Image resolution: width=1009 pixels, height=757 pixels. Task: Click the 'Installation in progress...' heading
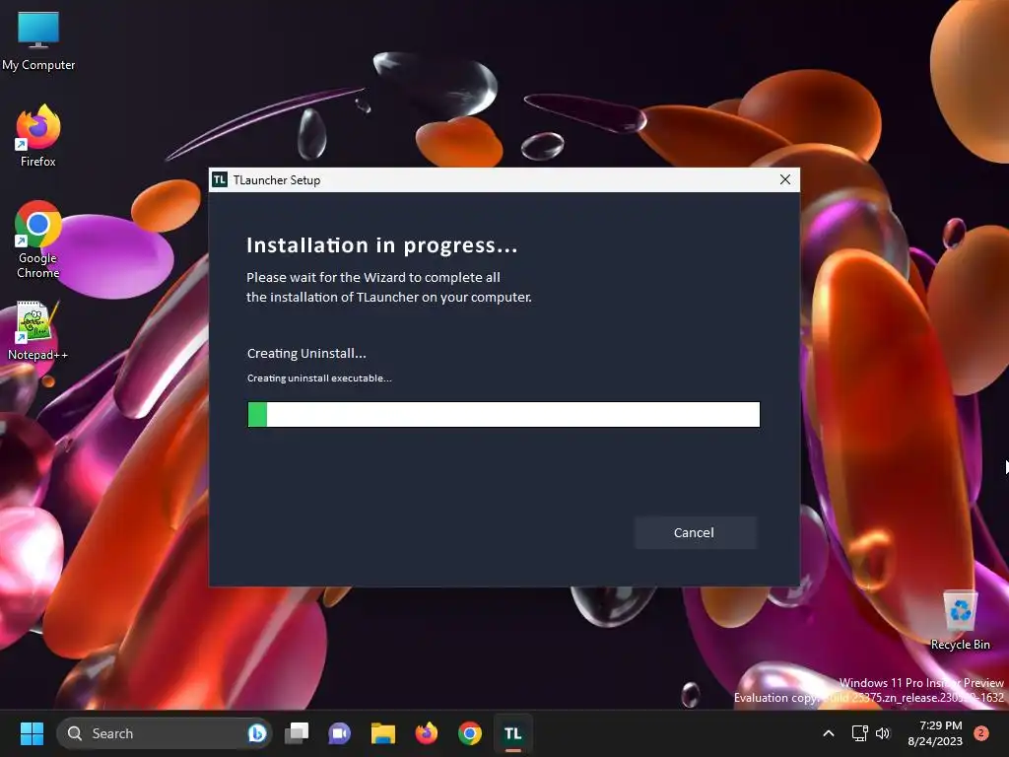click(381, 245)
